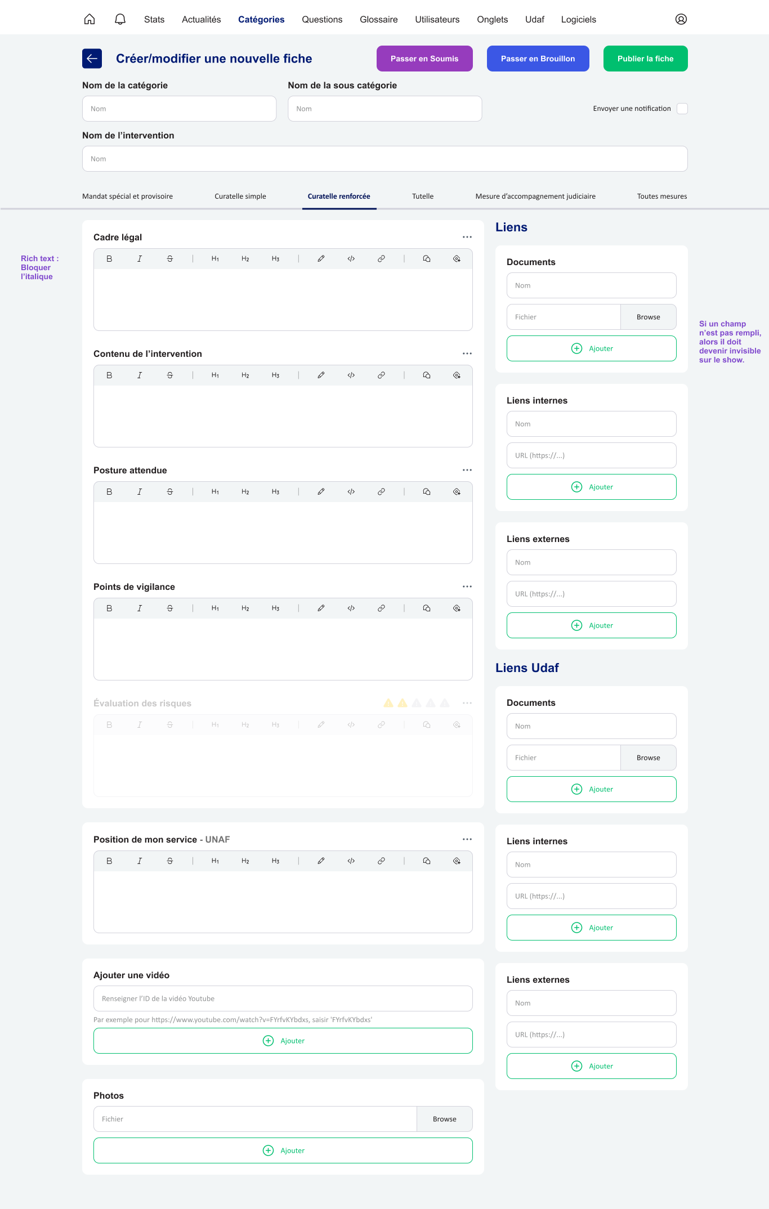This screenshot has height=1209, width=769.
Task: Click the Nom de l'intervention input field
Action: [x=385, y=159]
